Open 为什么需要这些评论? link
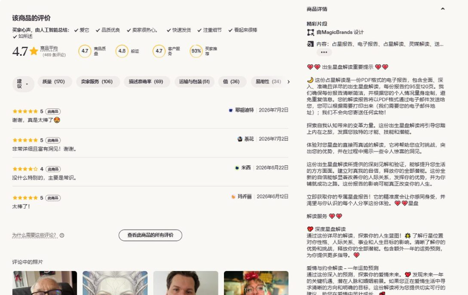 tap(34, 235)
